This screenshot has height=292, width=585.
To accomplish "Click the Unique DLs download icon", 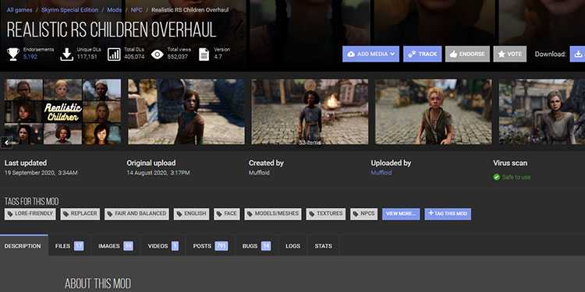I will coord(66,54).
